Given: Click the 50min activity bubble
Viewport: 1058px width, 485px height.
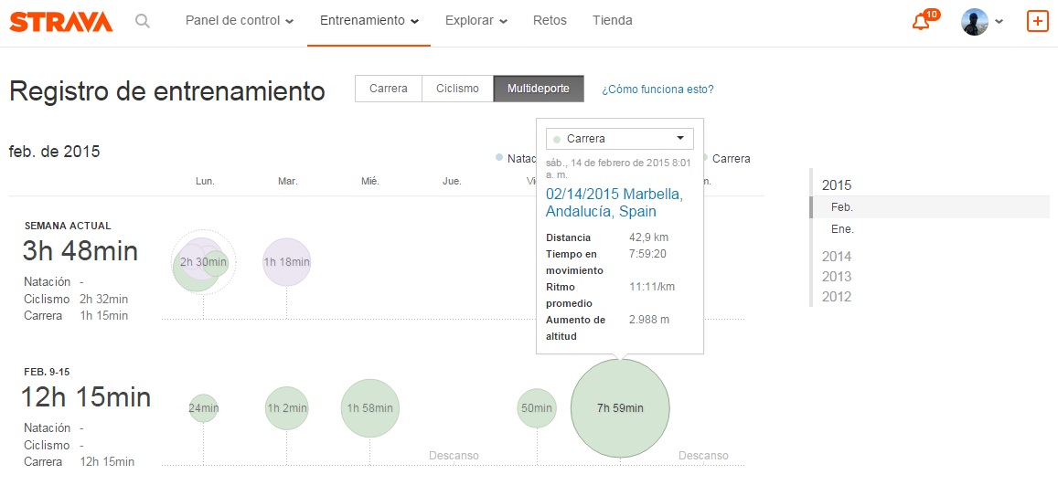Looking at the screenshot, I should (537, 408).
